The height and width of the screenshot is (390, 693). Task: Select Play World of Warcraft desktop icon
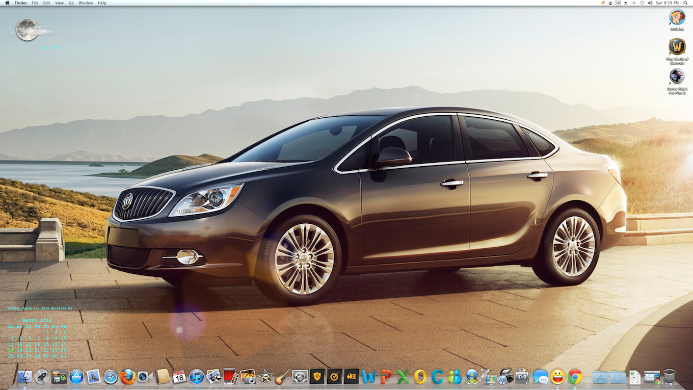pos(677,51)
